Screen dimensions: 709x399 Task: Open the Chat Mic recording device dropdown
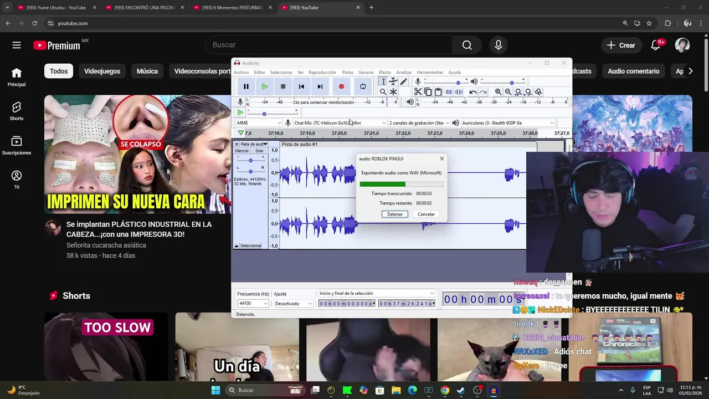coord(340,123)
